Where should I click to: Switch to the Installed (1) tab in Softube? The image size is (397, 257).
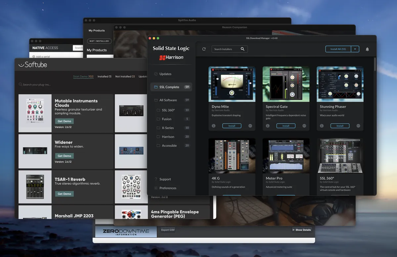pyautogui.click(x=104, y=76)
